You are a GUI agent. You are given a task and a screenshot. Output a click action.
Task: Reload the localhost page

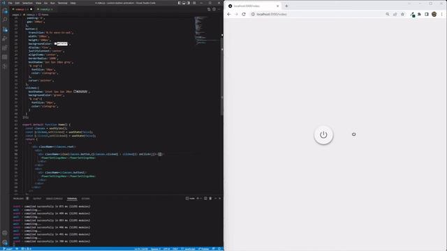(x=244, y=14)
